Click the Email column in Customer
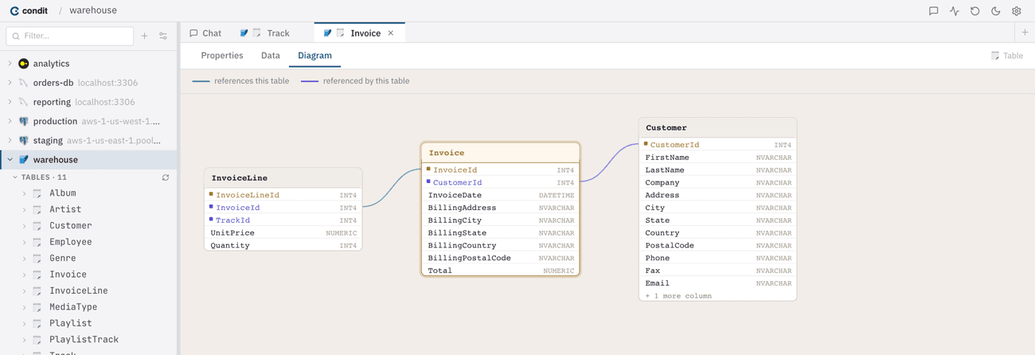Image resolution: width=1035 pixels, height=355 pixels. [x=717, y=283]
